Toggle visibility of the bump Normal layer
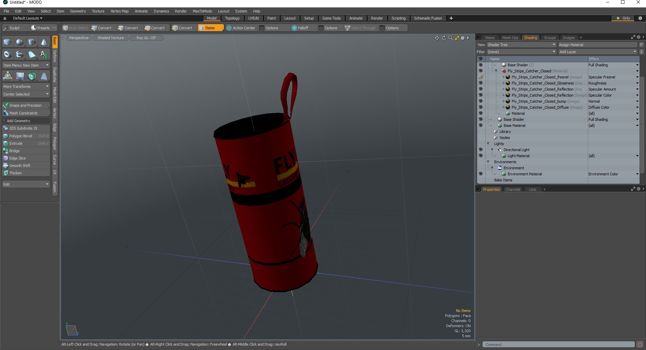 (480, 101)
